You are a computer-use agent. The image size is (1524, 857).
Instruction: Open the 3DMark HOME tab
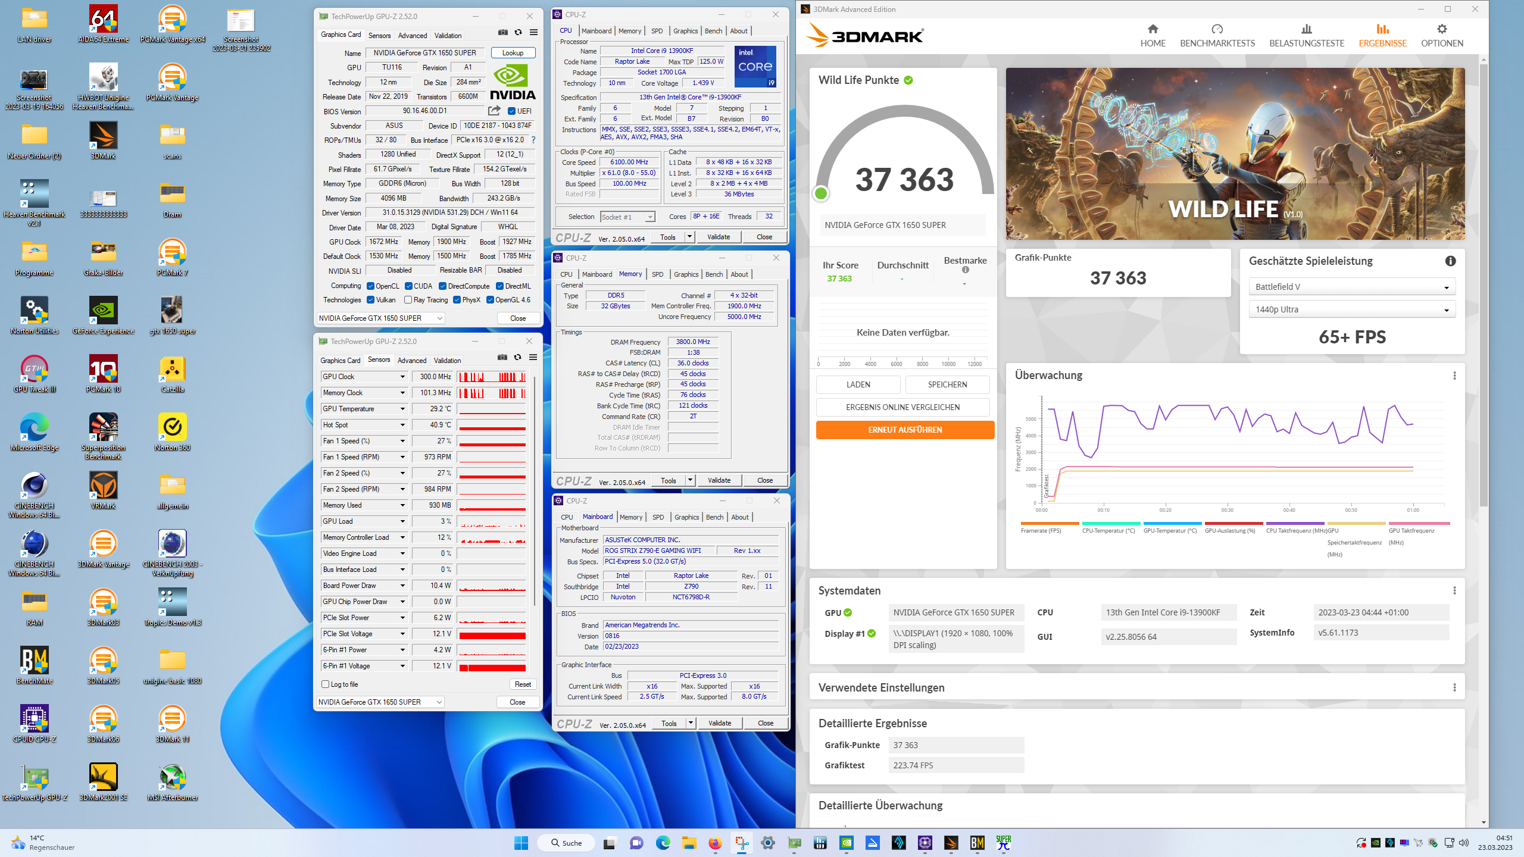[x=1153, y=36]
